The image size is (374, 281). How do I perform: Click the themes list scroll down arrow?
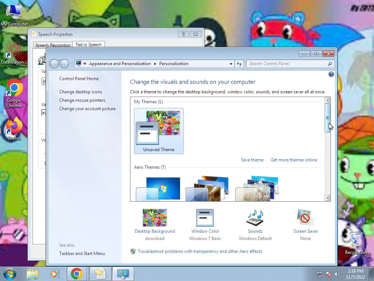[327, 198]
